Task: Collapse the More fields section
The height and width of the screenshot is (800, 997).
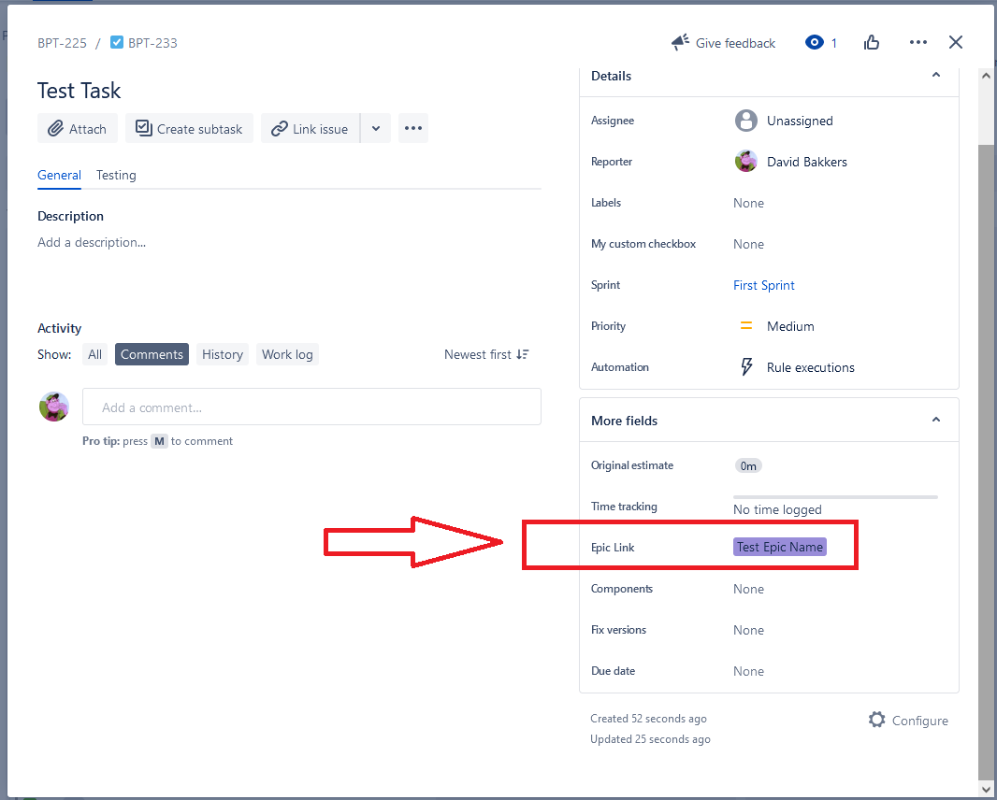Action: tap(936, 420)
